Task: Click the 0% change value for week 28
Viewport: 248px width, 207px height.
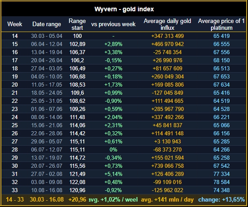Action: point(113,150)
